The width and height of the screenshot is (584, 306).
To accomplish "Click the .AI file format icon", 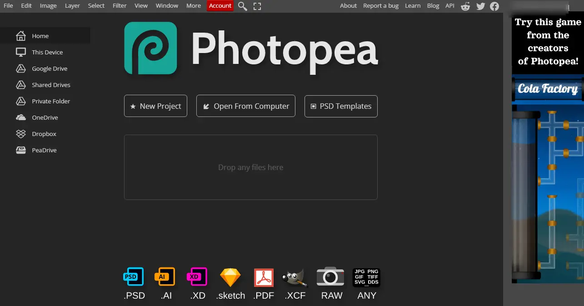I will (165, 277).
